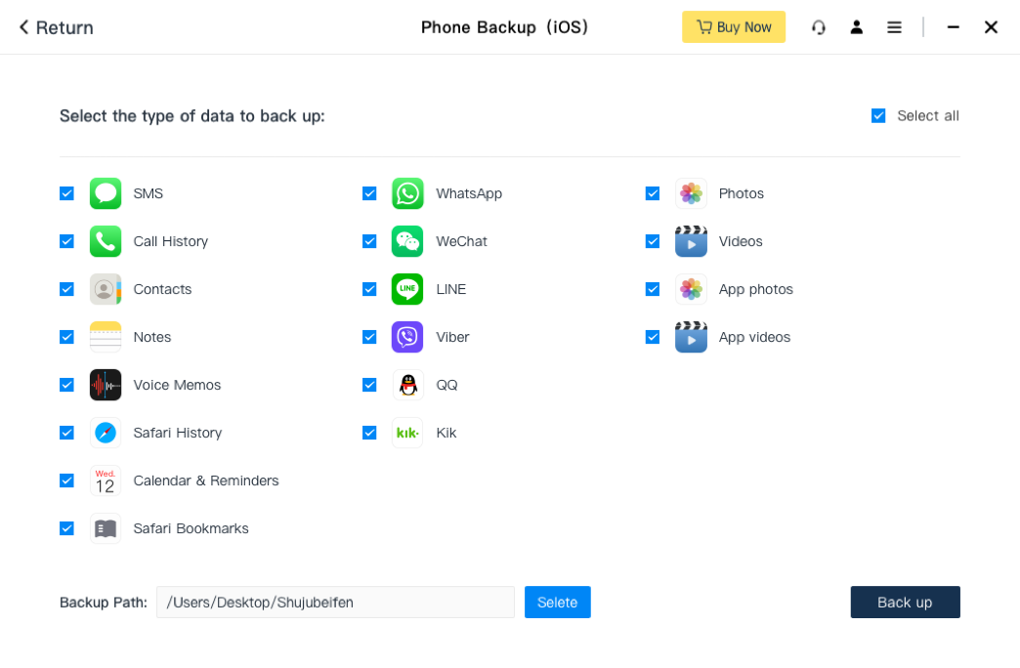Click the Backup Path text field
1020x668 pixels.
[x=335, y=602]
